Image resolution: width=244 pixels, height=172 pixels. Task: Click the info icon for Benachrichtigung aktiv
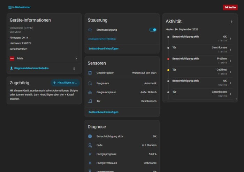coord(90,136)
